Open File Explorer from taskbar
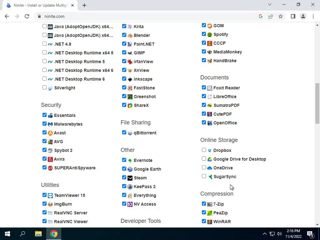The height and width of the screenshot is (240, 320). pos(38,234)
